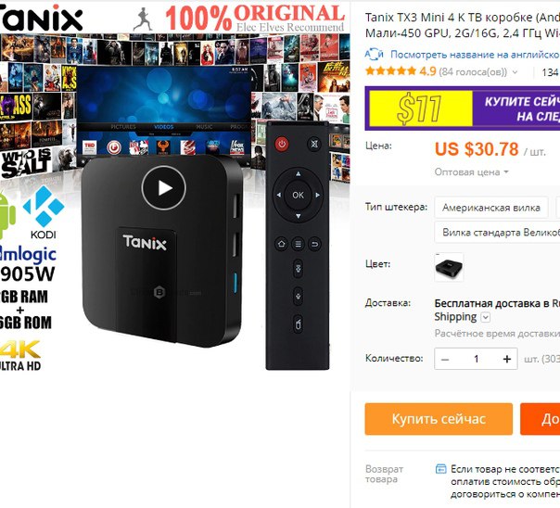Decrease quantity with the minus button
The width and height of the screenshot is (560, 508).
pyautogui.click(x=445, y=359)
